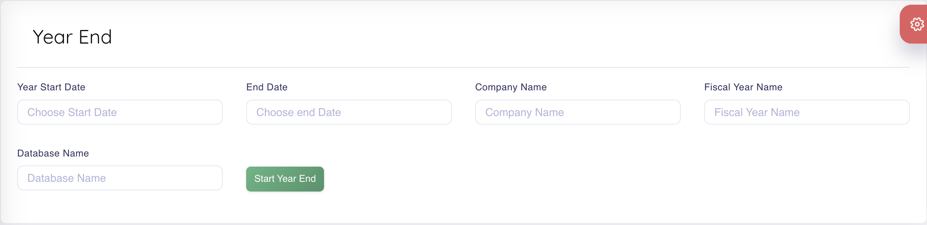Click the 'Database Name' label text

pyautogui.click(x=53, y=153)
